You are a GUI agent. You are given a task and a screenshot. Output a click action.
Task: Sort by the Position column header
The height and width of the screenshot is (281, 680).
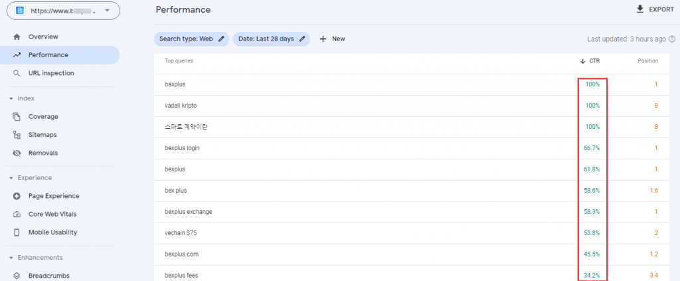pos(647,61)
